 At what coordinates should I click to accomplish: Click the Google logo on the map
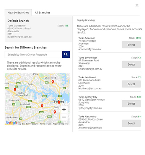[11, 123]
